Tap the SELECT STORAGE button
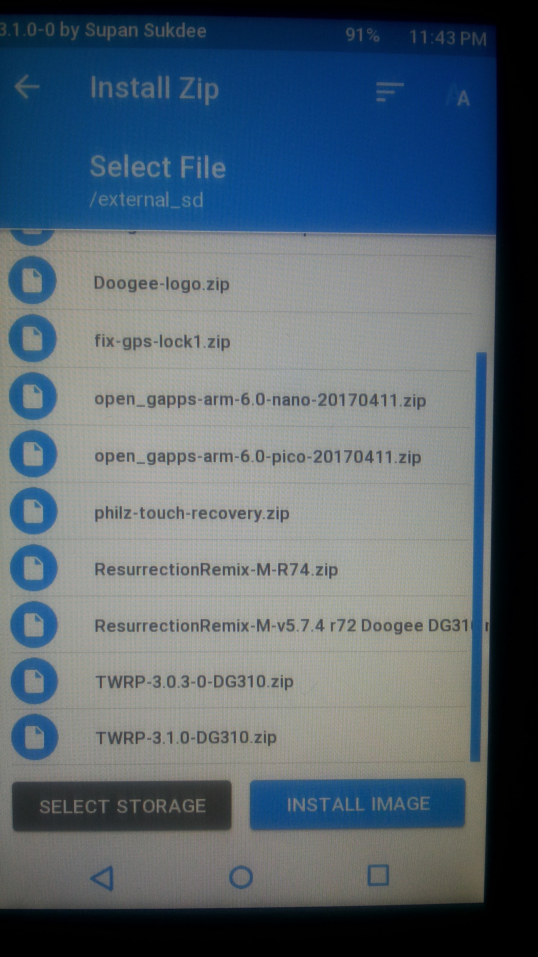This screenshot has width=538, height=957. point(122,806)
